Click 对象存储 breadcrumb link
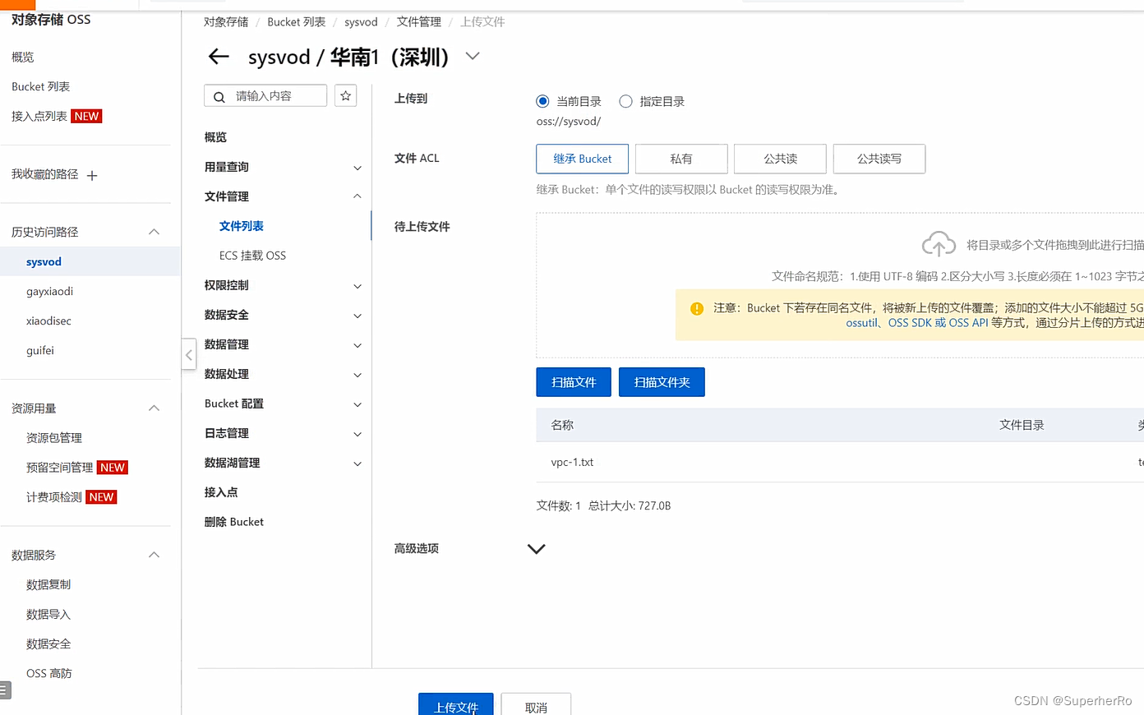The width and height of the screenshot is (1144, 715). tap(226, 22)
